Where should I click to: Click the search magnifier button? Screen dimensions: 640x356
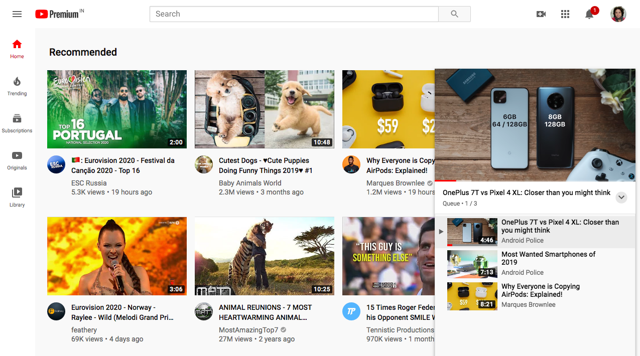click(x=454, y=14)
